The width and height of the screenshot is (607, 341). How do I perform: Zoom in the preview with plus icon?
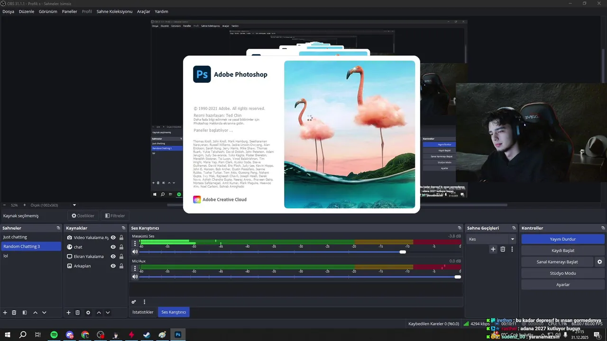[x=25, y=205]
